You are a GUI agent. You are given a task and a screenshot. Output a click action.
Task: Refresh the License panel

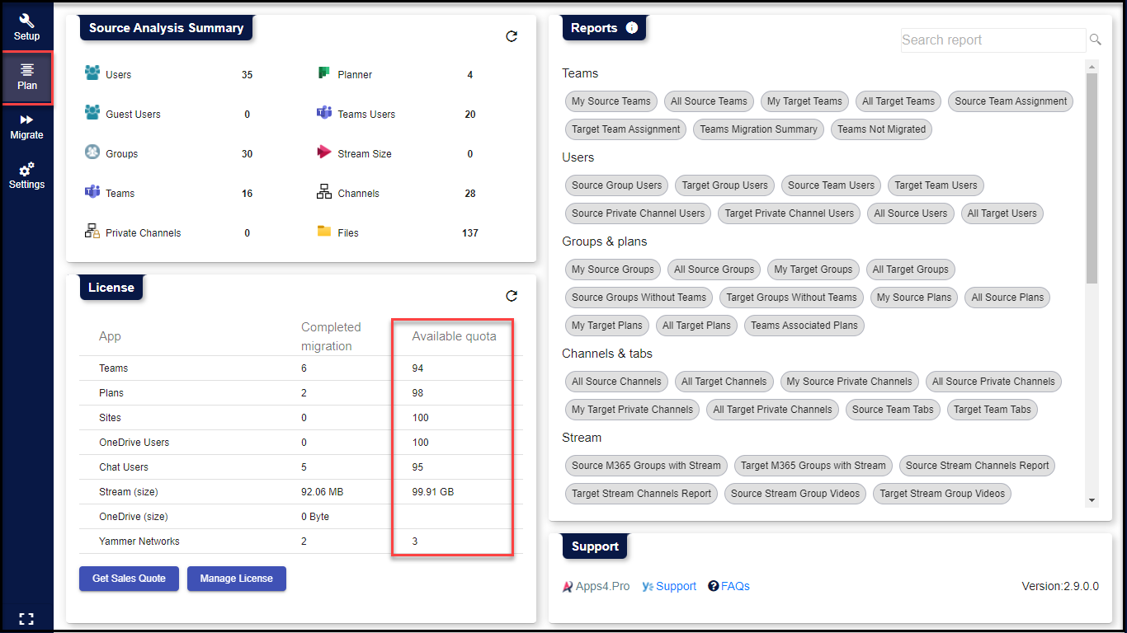(x=512, y=296)
